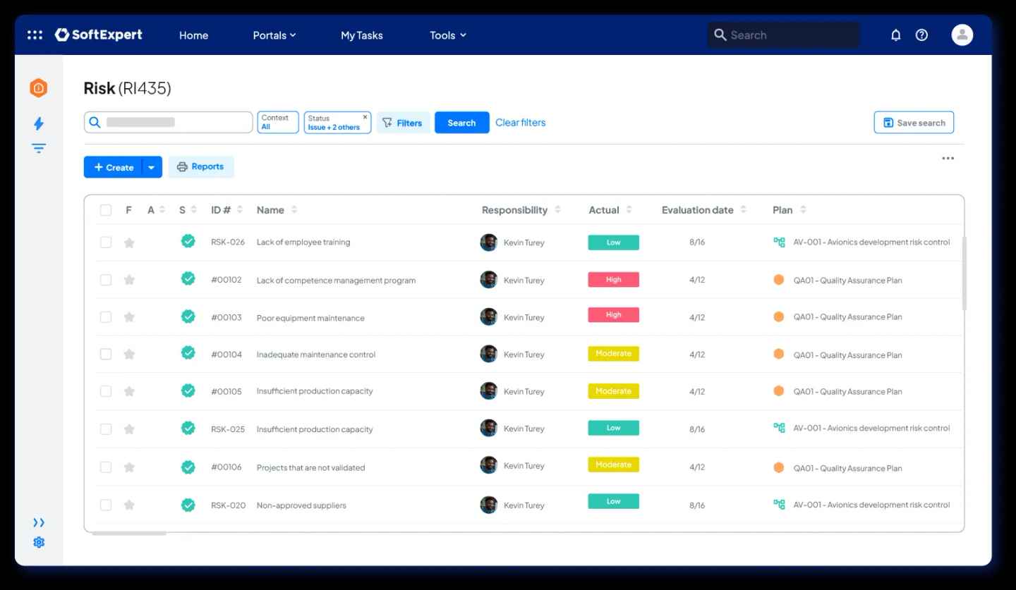Click the Clear filters link
The image size is (1016, 590).
coord(520,123)
